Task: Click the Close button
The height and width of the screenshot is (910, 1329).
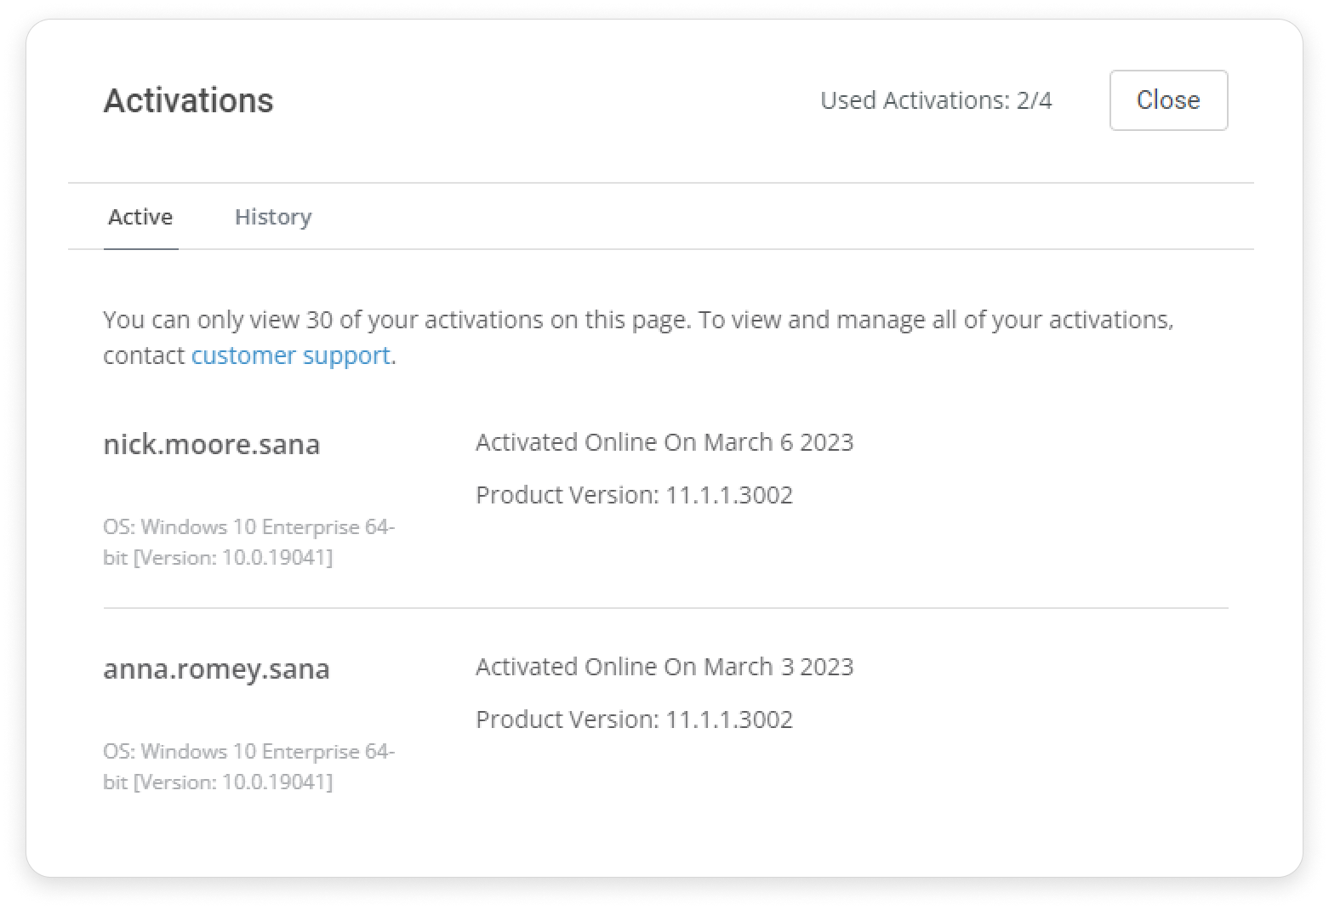Action: pyautogui.click(x=1167, y=100)
